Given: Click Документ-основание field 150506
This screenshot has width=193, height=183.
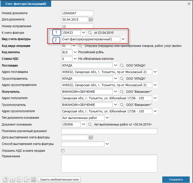Looking at the screenshot, I should [71, 124].
